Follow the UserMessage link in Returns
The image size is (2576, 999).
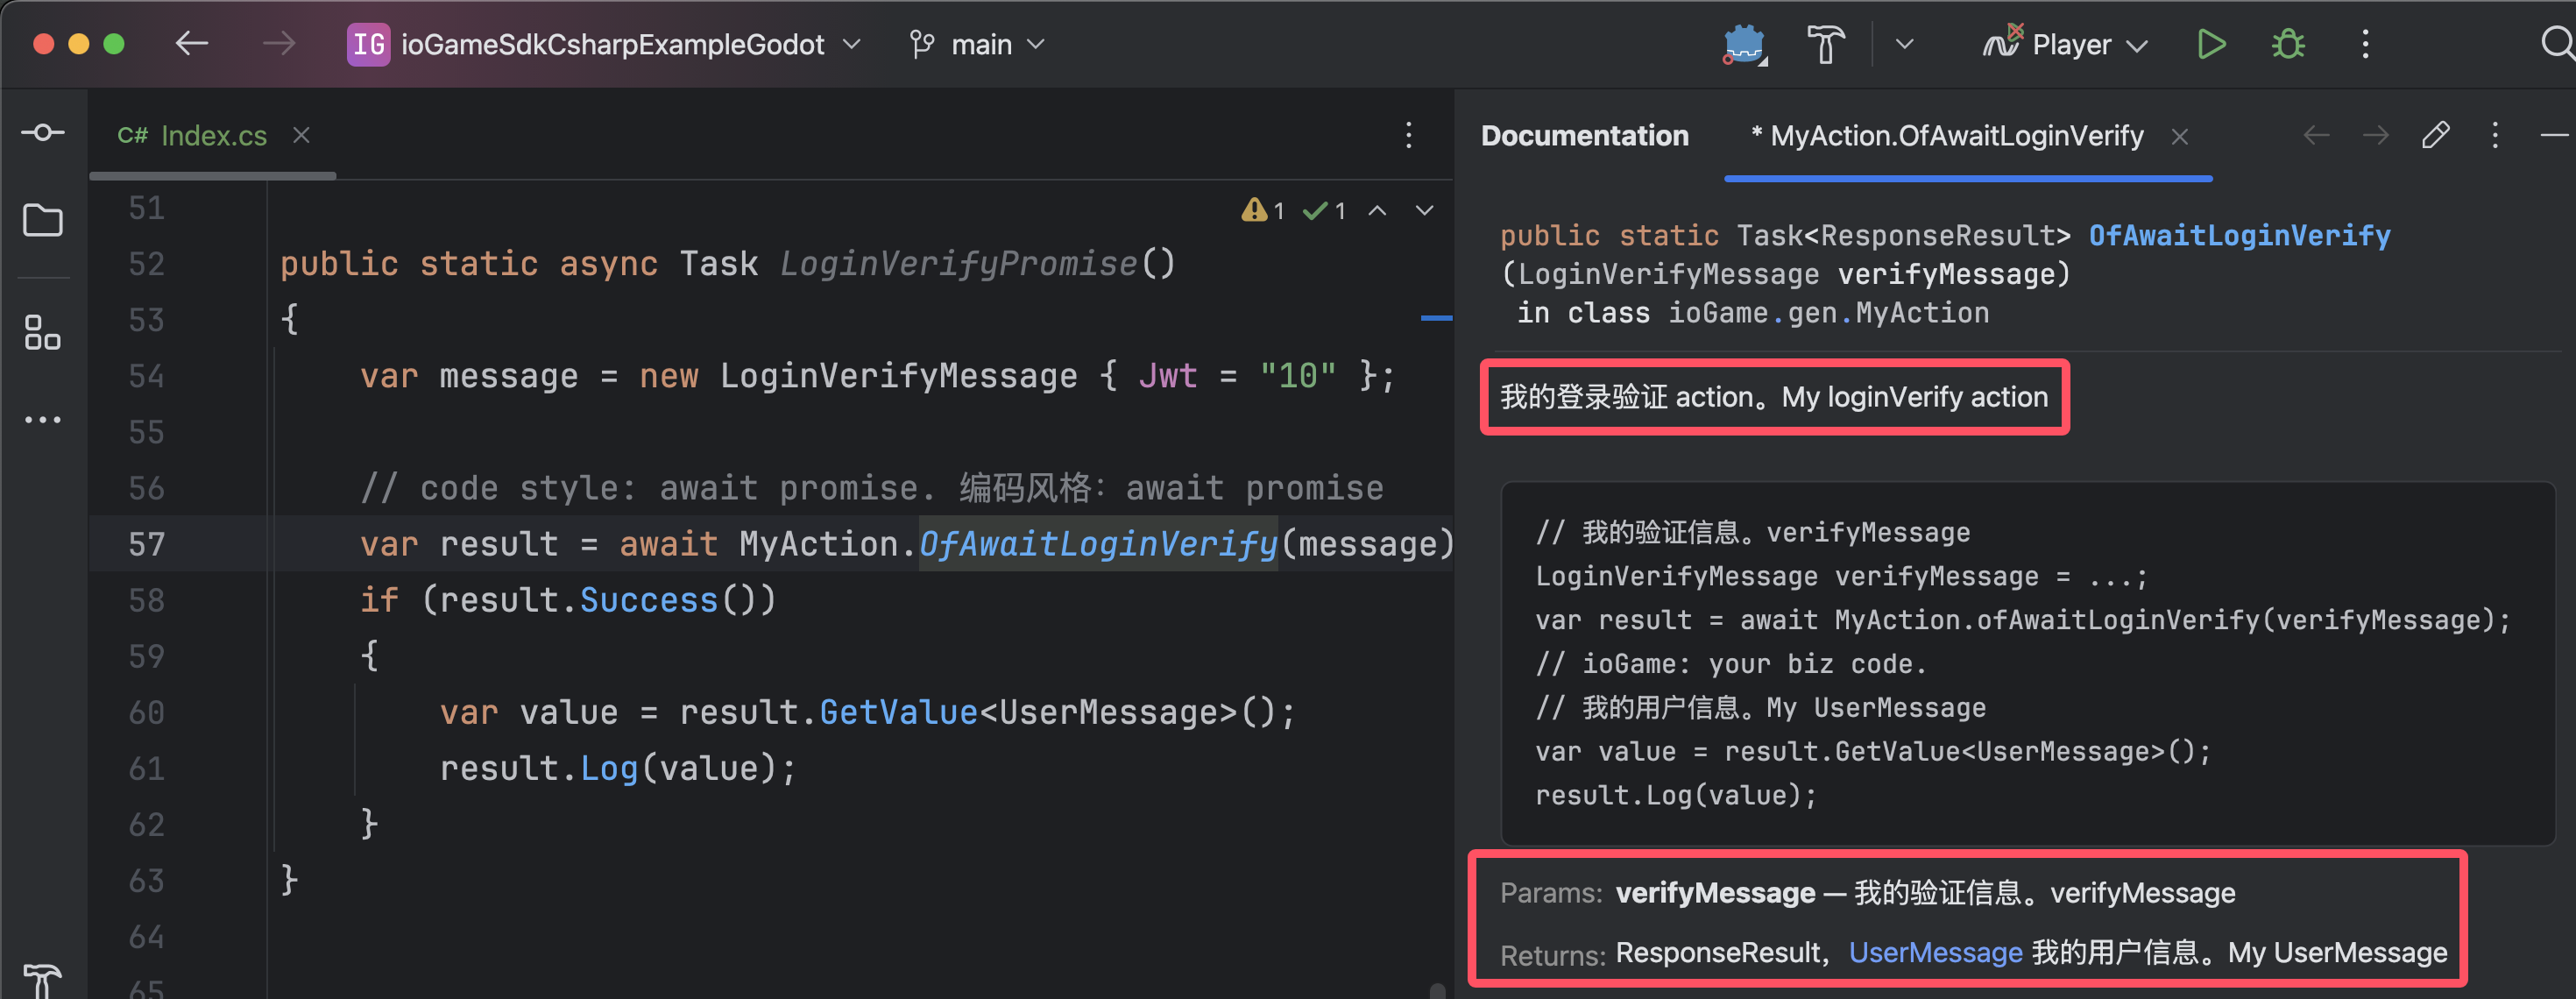pos(1935,953)
